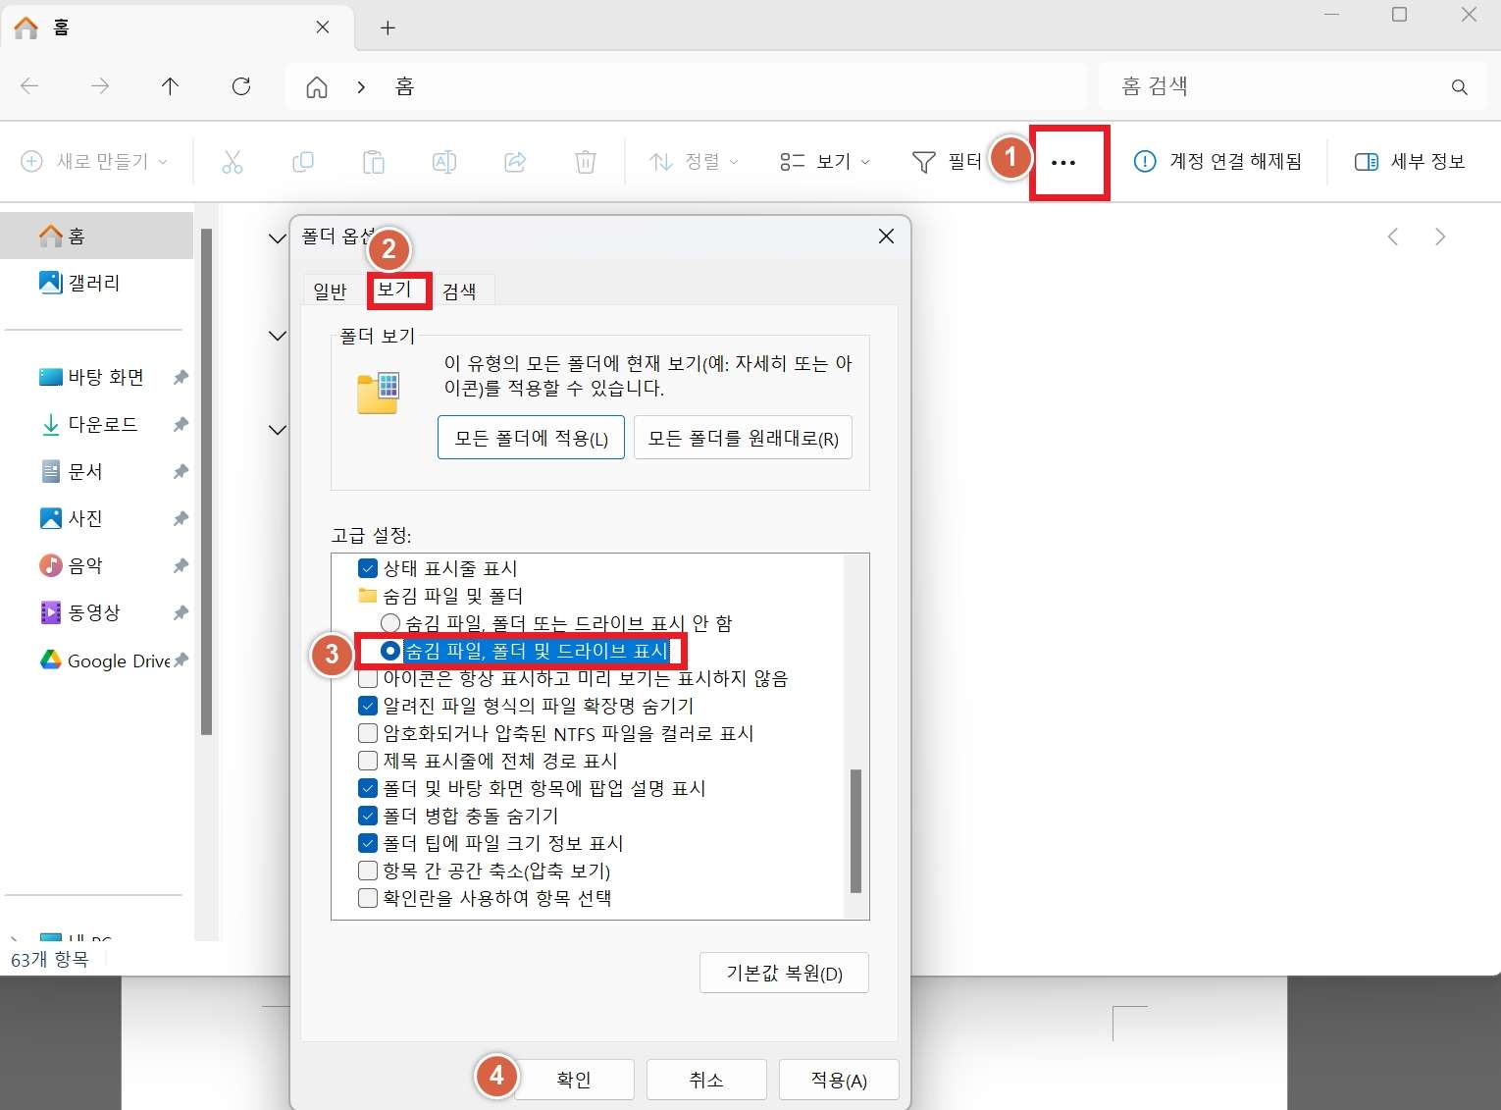Click the pin icon next to 다운로드
Viewport: 1501px width, 1110px height.
click(x=181, y=424)
